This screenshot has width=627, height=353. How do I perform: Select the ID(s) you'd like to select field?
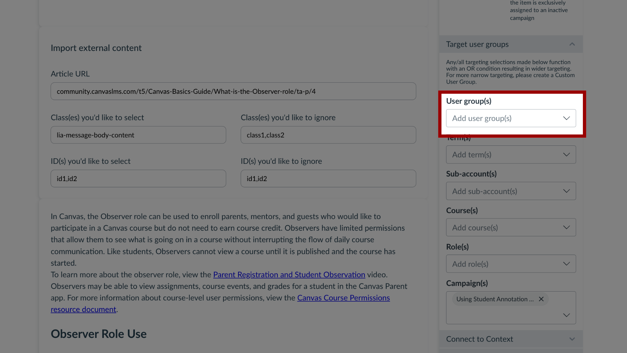pyautogui.click(x=139, y=178)
